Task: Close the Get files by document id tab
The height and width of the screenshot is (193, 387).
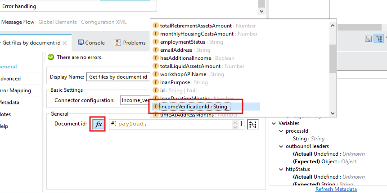Action: point(65,43)
